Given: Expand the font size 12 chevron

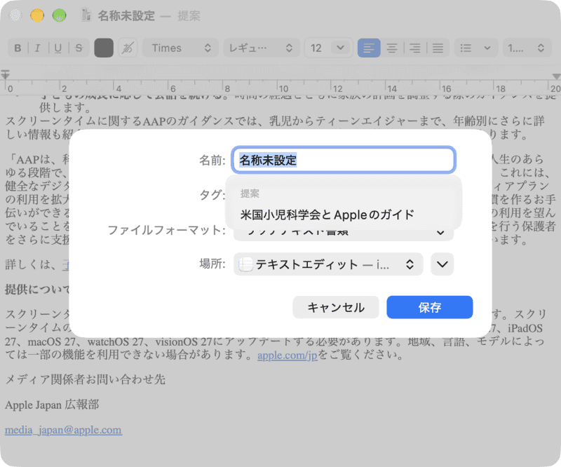Looking at the screenshot, I should point(340,48).
